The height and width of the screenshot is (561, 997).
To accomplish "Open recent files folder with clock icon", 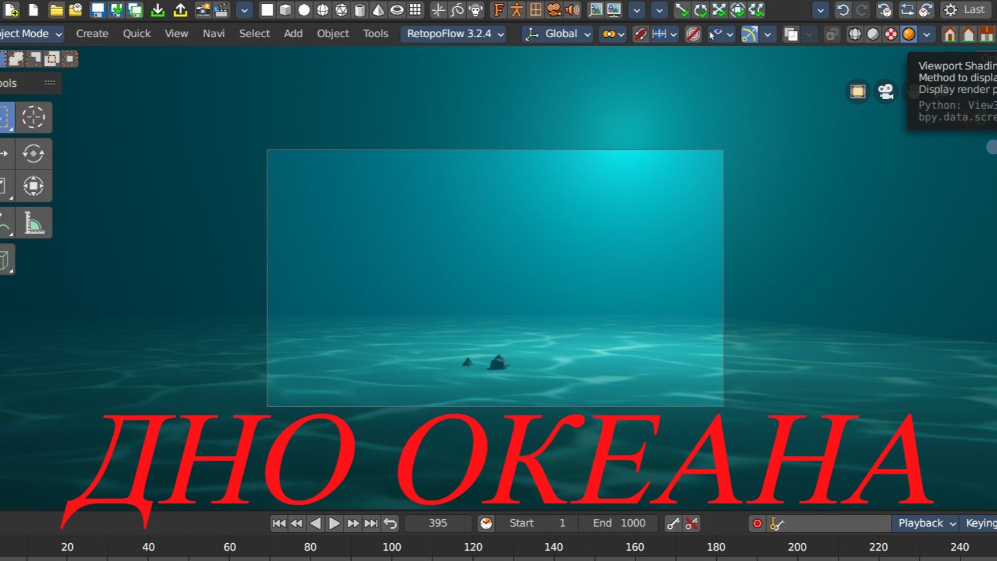I will click(75, 10).
